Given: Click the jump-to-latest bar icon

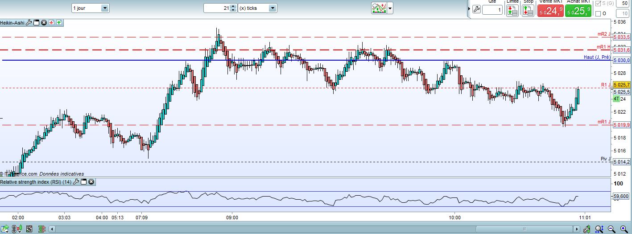Looking at the screenshot, I should (587, 229).
